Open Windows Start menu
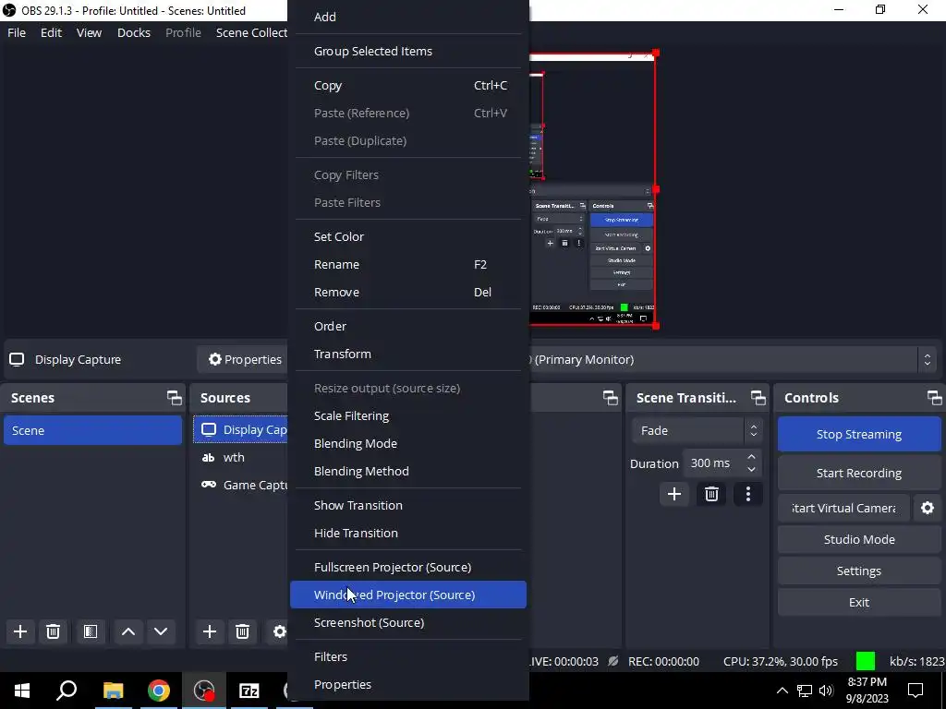 click(x=22, y=691)
